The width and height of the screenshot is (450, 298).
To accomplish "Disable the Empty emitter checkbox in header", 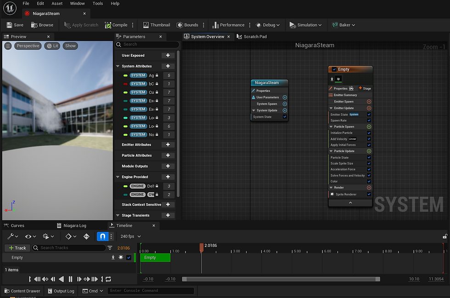I will point(334,69).
